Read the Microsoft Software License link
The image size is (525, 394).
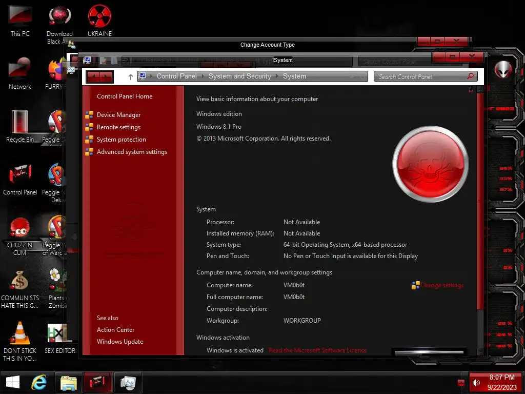coord(317,350)
